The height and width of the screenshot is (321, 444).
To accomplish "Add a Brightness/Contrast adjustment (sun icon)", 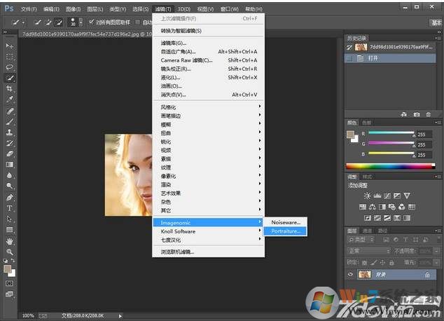I will 366,196.
